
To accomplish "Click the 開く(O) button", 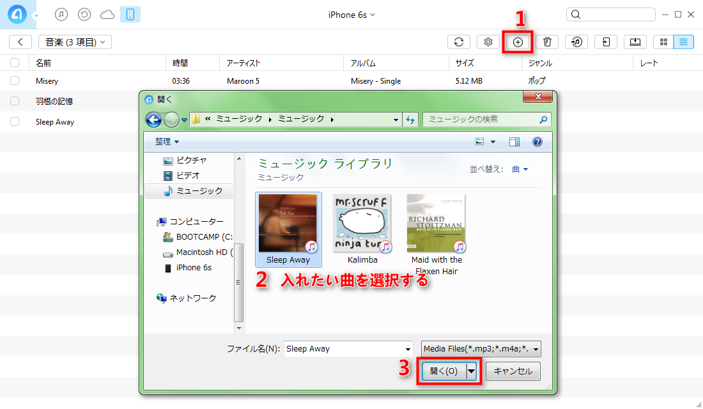I will [x=444, y=371].
